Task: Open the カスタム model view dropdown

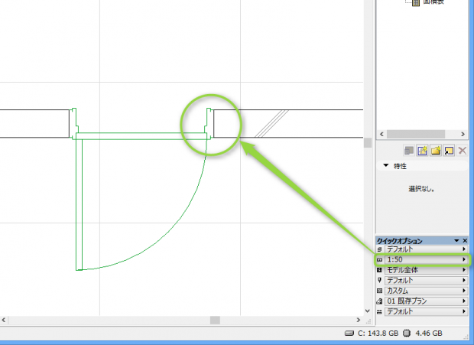Action: pos(426,291)
